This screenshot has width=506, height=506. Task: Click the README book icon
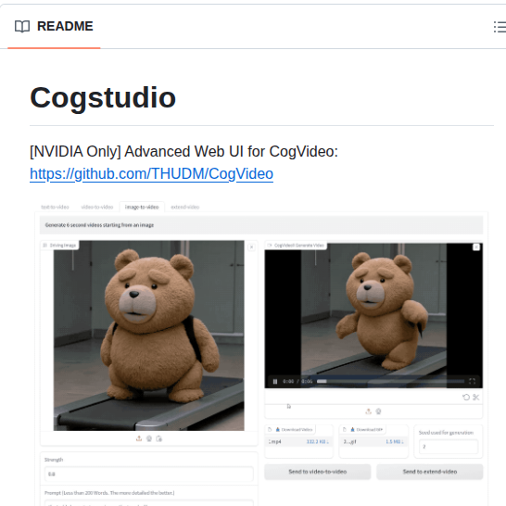point(22,27)
